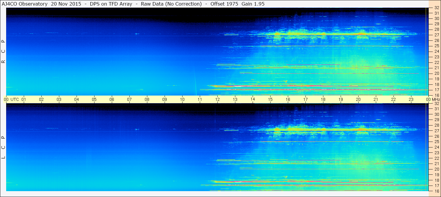This screenshot has height=197, width=441.
Task: Select hour 16 on the UTC time axis
Action: (288, 99)
